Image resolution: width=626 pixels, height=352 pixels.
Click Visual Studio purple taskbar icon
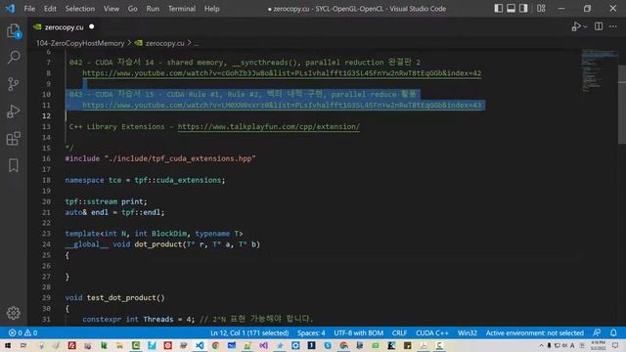tap(263, 345)
